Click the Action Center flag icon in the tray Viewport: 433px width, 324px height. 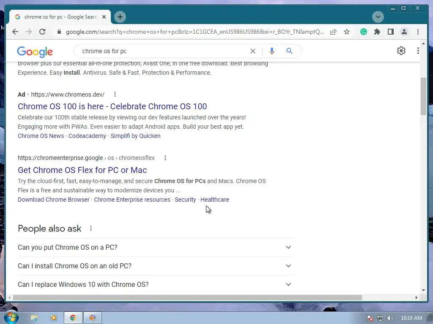(370, 318)
